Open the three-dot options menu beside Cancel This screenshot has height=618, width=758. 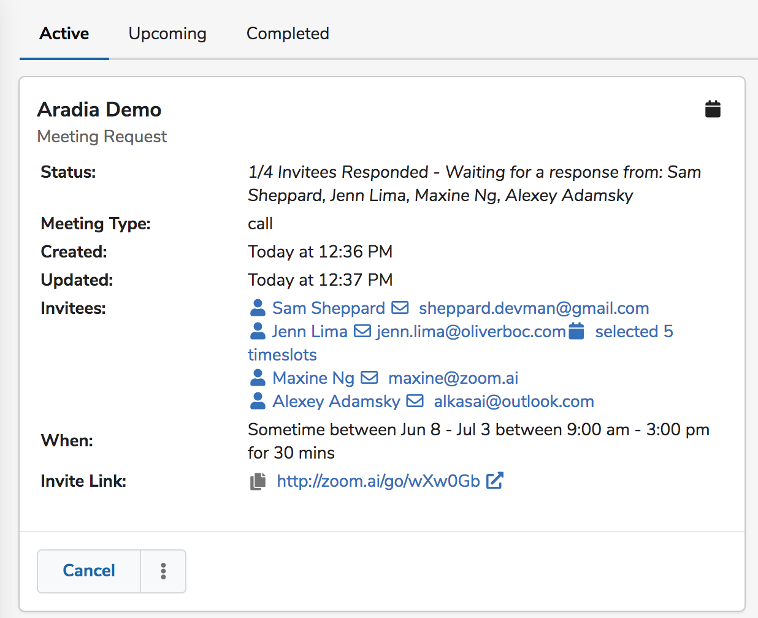coord(163,571)
